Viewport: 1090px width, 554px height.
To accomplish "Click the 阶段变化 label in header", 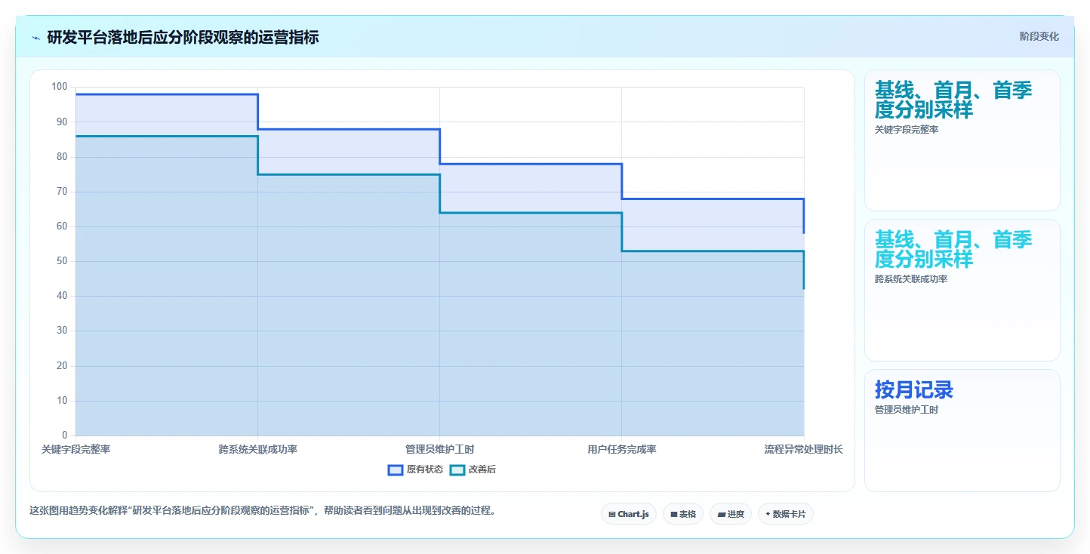I will (x=1039, y=36).
